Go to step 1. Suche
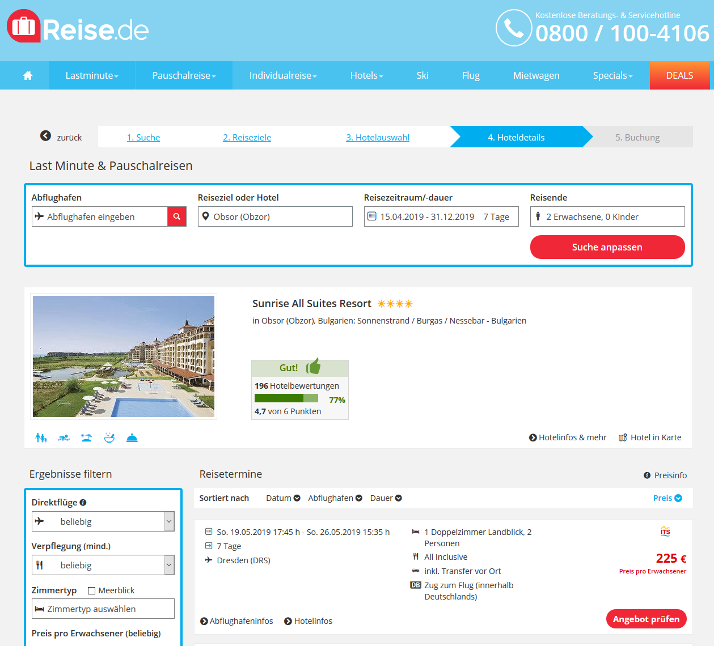This screenshot has width=714, height=646. coord(143,137)
